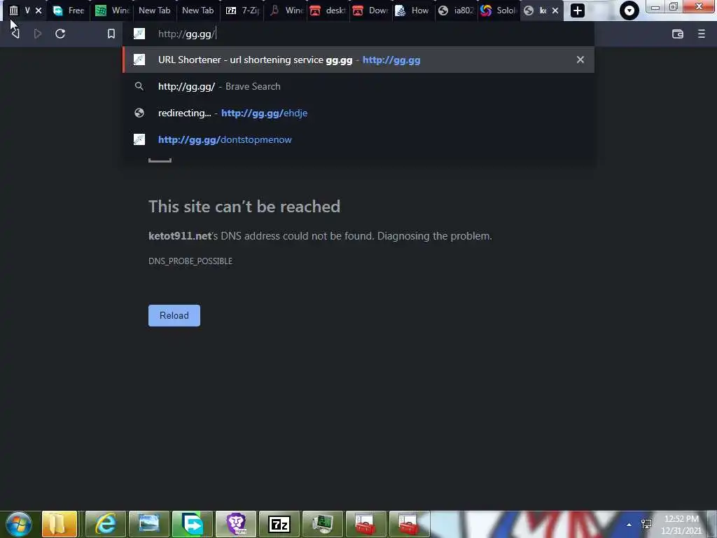717x538 pixels.
Task: Open the Brave Wallet icon
Action: (x=677, y=34)
